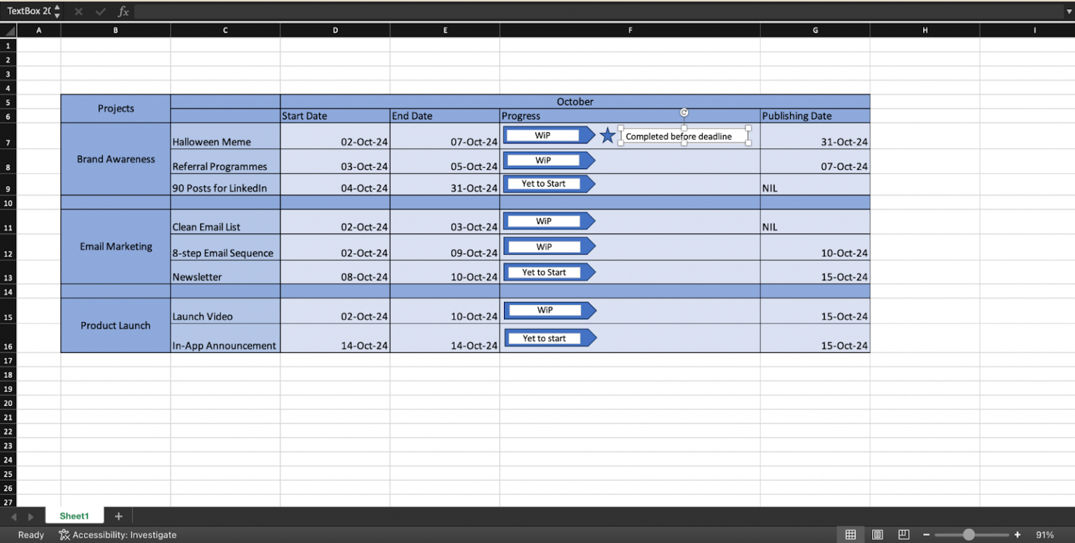Select the Sheet1 tab
This screenshot has height=543, width=1075.
pyautogui.click(x=74, y=516)
